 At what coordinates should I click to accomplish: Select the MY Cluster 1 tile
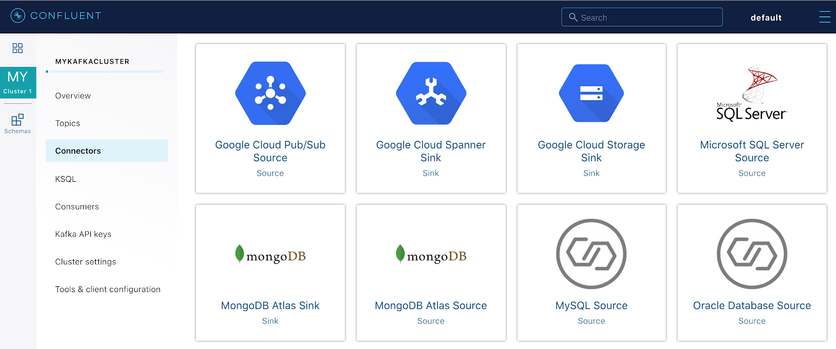(18, 83)
